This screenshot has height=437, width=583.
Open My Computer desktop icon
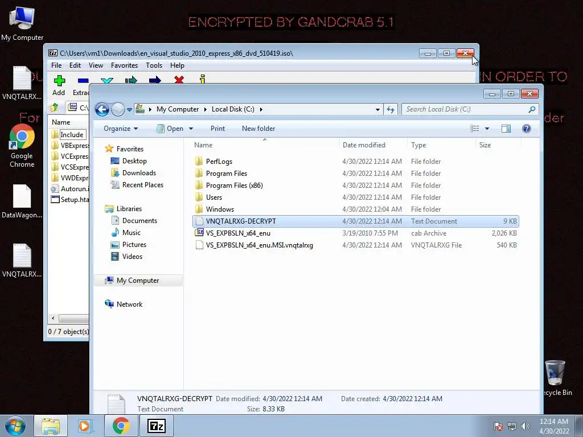click(22, 23)
